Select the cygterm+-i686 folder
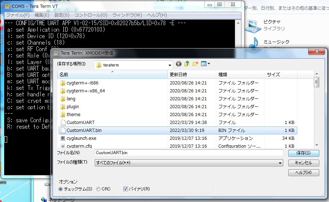This screenshot has width=329, height=202. (82, 83)
